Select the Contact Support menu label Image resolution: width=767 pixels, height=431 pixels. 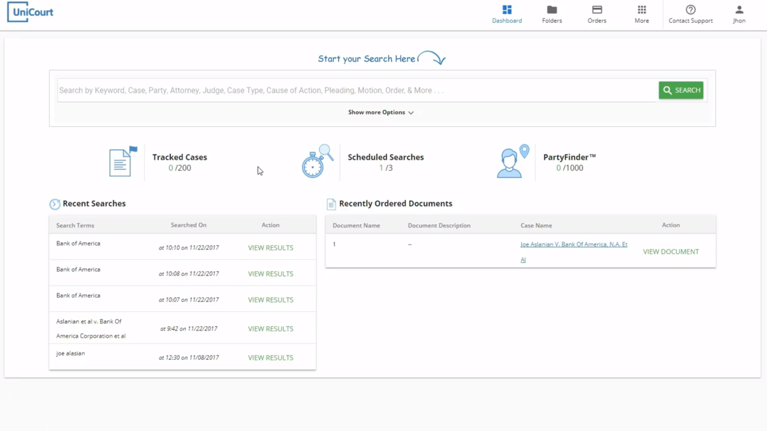[x=691, y=21]
